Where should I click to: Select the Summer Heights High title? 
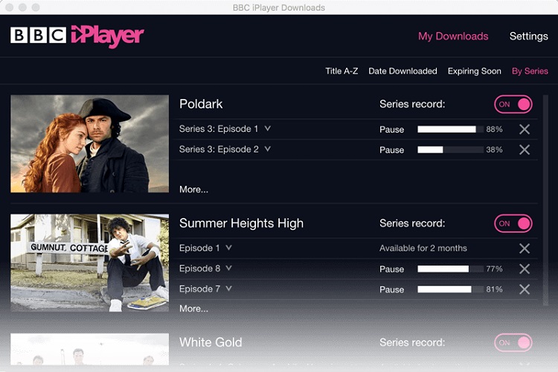[241, 223]
